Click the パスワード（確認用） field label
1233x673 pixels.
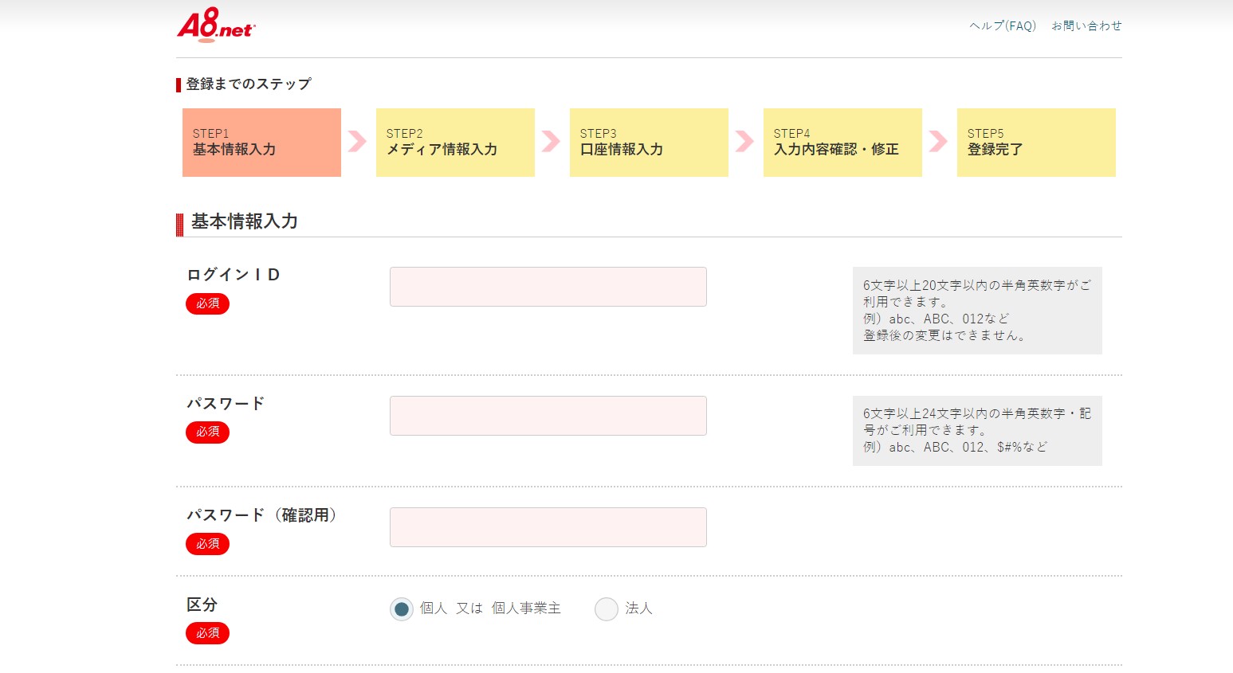(265, 515)
